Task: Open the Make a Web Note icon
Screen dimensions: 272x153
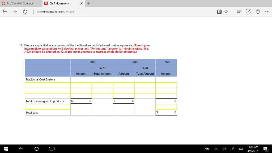Action: [x=248, y=11]
